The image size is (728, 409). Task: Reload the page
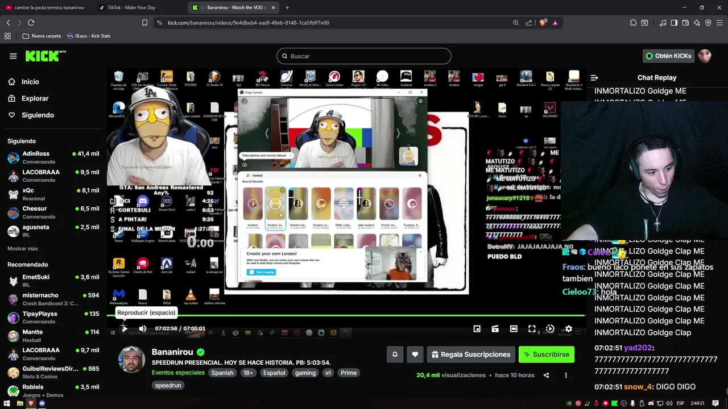(31, 23)
